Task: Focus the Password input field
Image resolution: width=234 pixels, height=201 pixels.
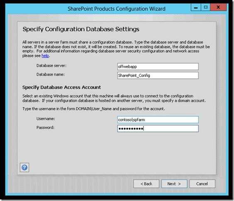Action: pos(158,128)
